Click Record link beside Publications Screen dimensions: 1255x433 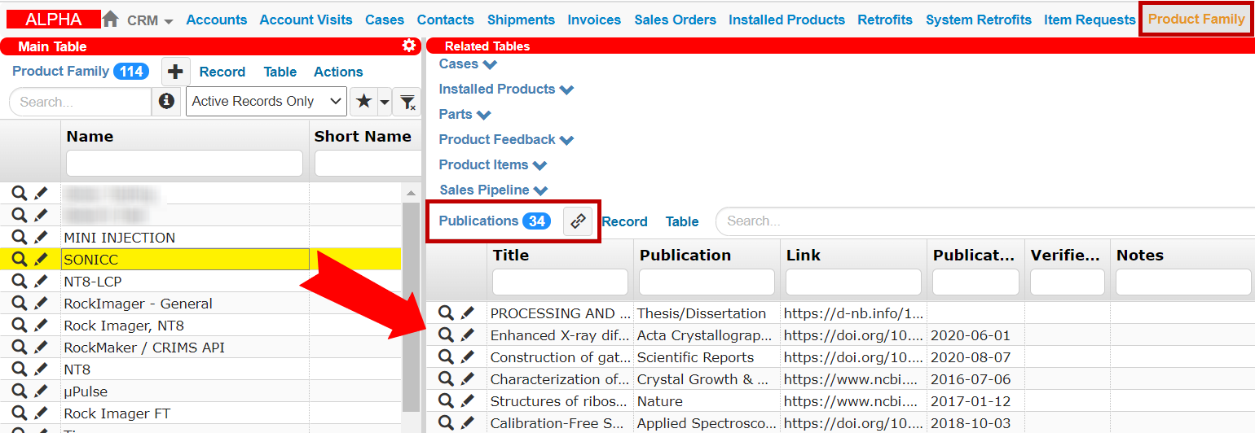624,221
